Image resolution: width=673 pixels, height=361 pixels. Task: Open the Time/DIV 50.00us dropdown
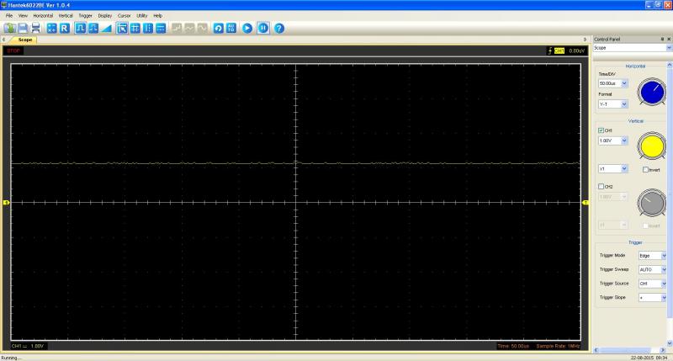[624, 83]
